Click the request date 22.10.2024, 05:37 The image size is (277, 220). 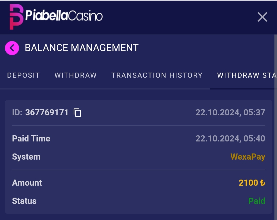tap(230, 113)
